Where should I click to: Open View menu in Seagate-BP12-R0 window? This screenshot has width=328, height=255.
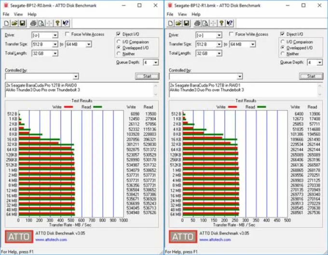point(18,14)
